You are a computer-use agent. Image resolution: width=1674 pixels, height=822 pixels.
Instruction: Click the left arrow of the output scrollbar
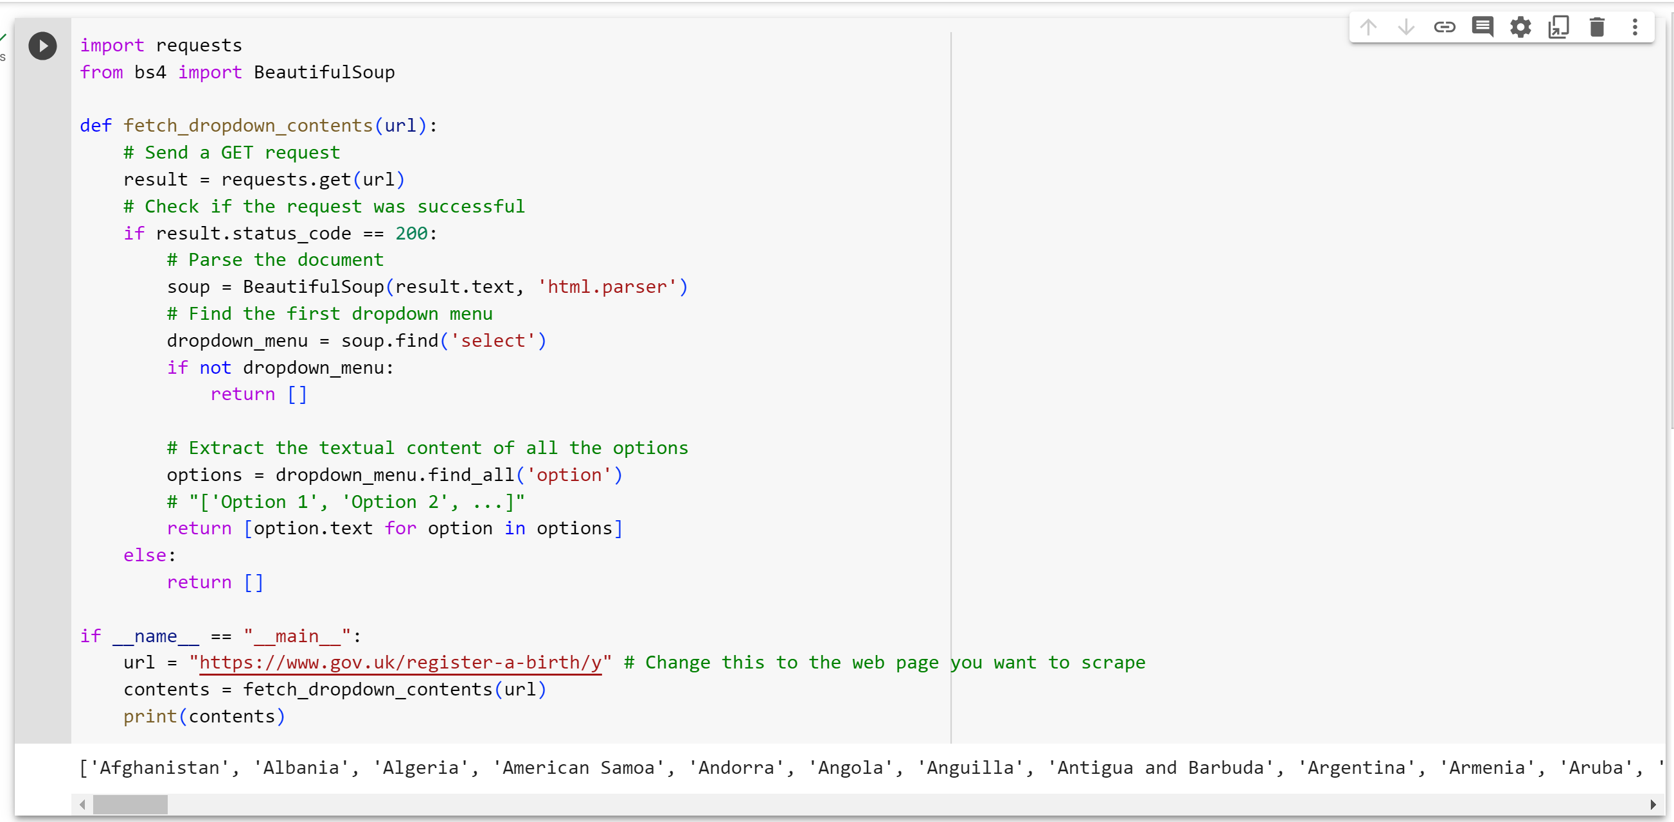point(82,805)
